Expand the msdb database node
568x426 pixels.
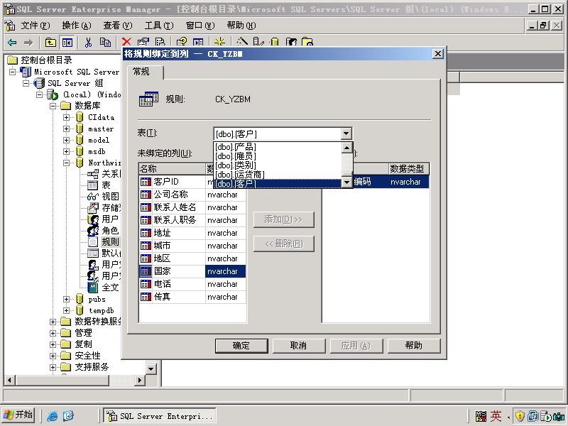pos(66,151)
